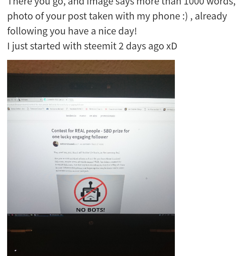Close the 'Contest for REAL people' browser tab
This screenshot has height=256, width=237.
click(67, 100)
